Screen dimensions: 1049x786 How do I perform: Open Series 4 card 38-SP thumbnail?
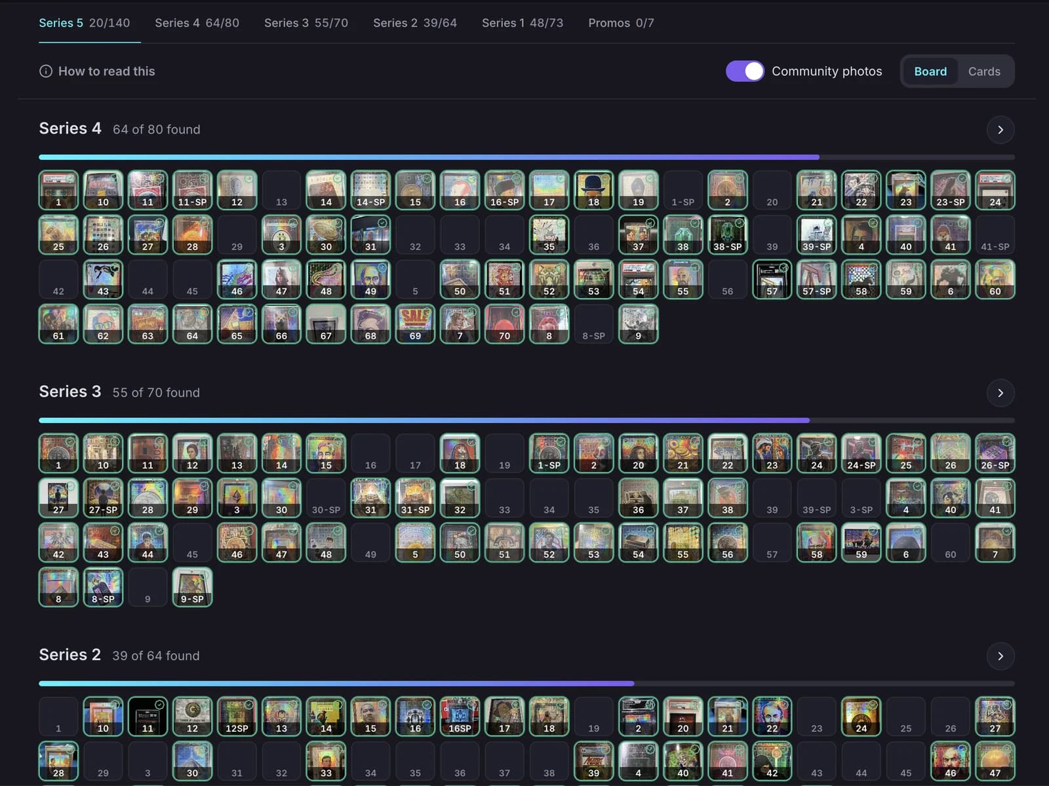coord(728,234)
